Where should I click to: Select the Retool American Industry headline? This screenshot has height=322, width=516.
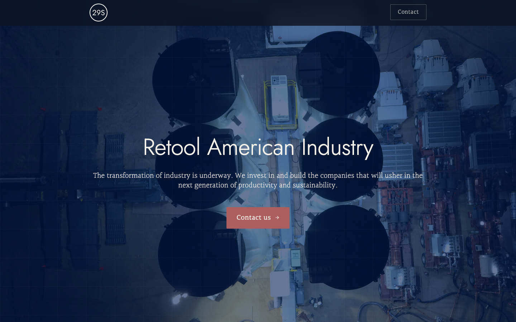coord(258,147)
